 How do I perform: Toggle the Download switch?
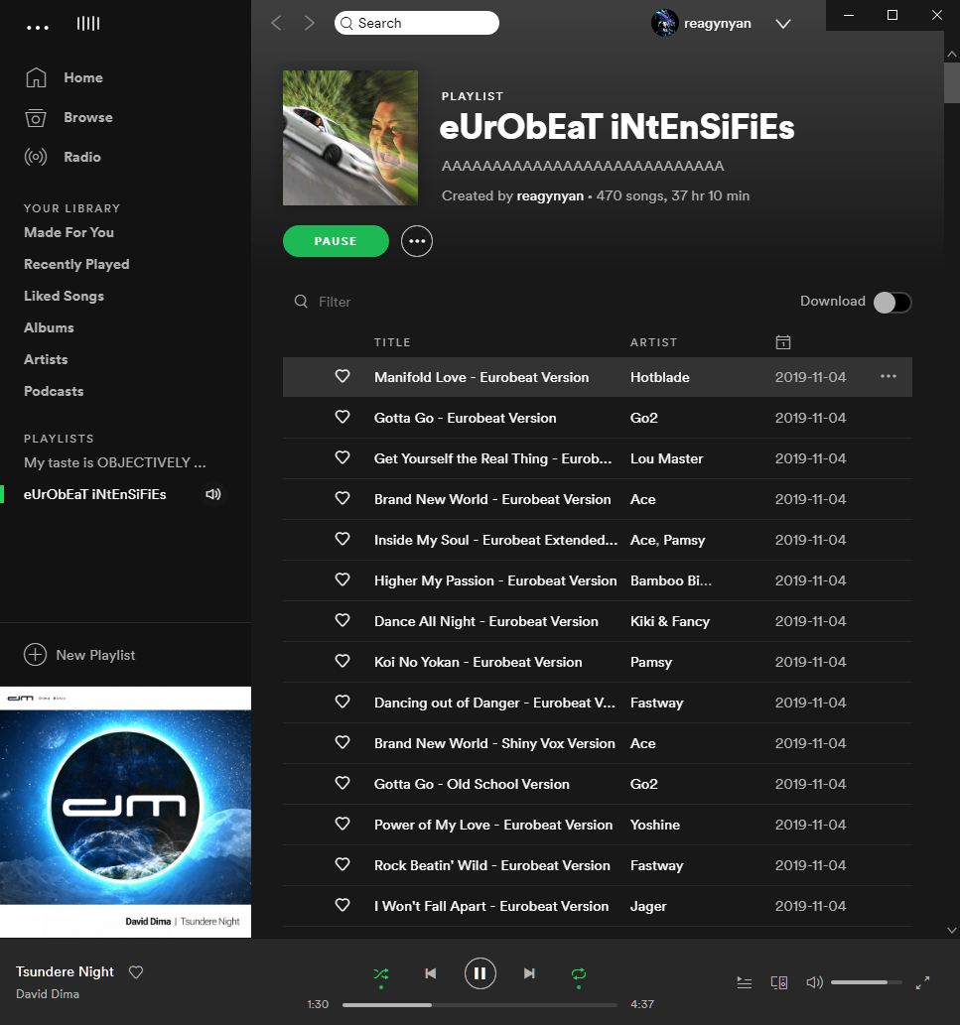(892, 302)
